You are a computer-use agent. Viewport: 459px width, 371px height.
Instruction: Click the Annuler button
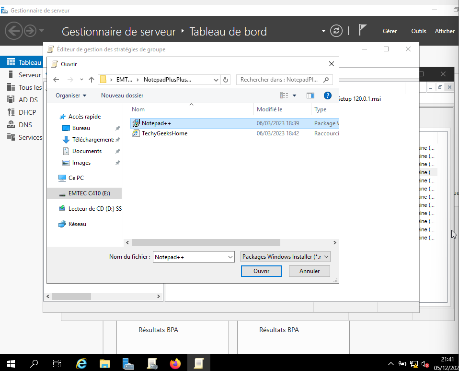point(310,271)
